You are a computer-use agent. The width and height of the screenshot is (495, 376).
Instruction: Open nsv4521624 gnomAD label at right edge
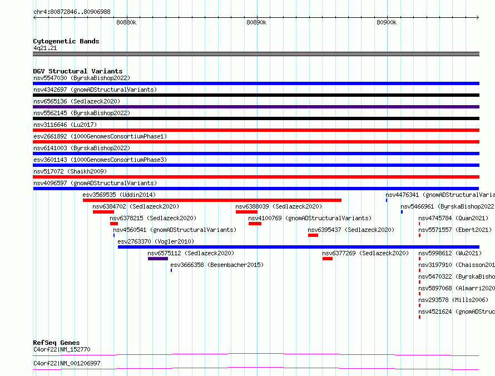click(x=457, y=311)
